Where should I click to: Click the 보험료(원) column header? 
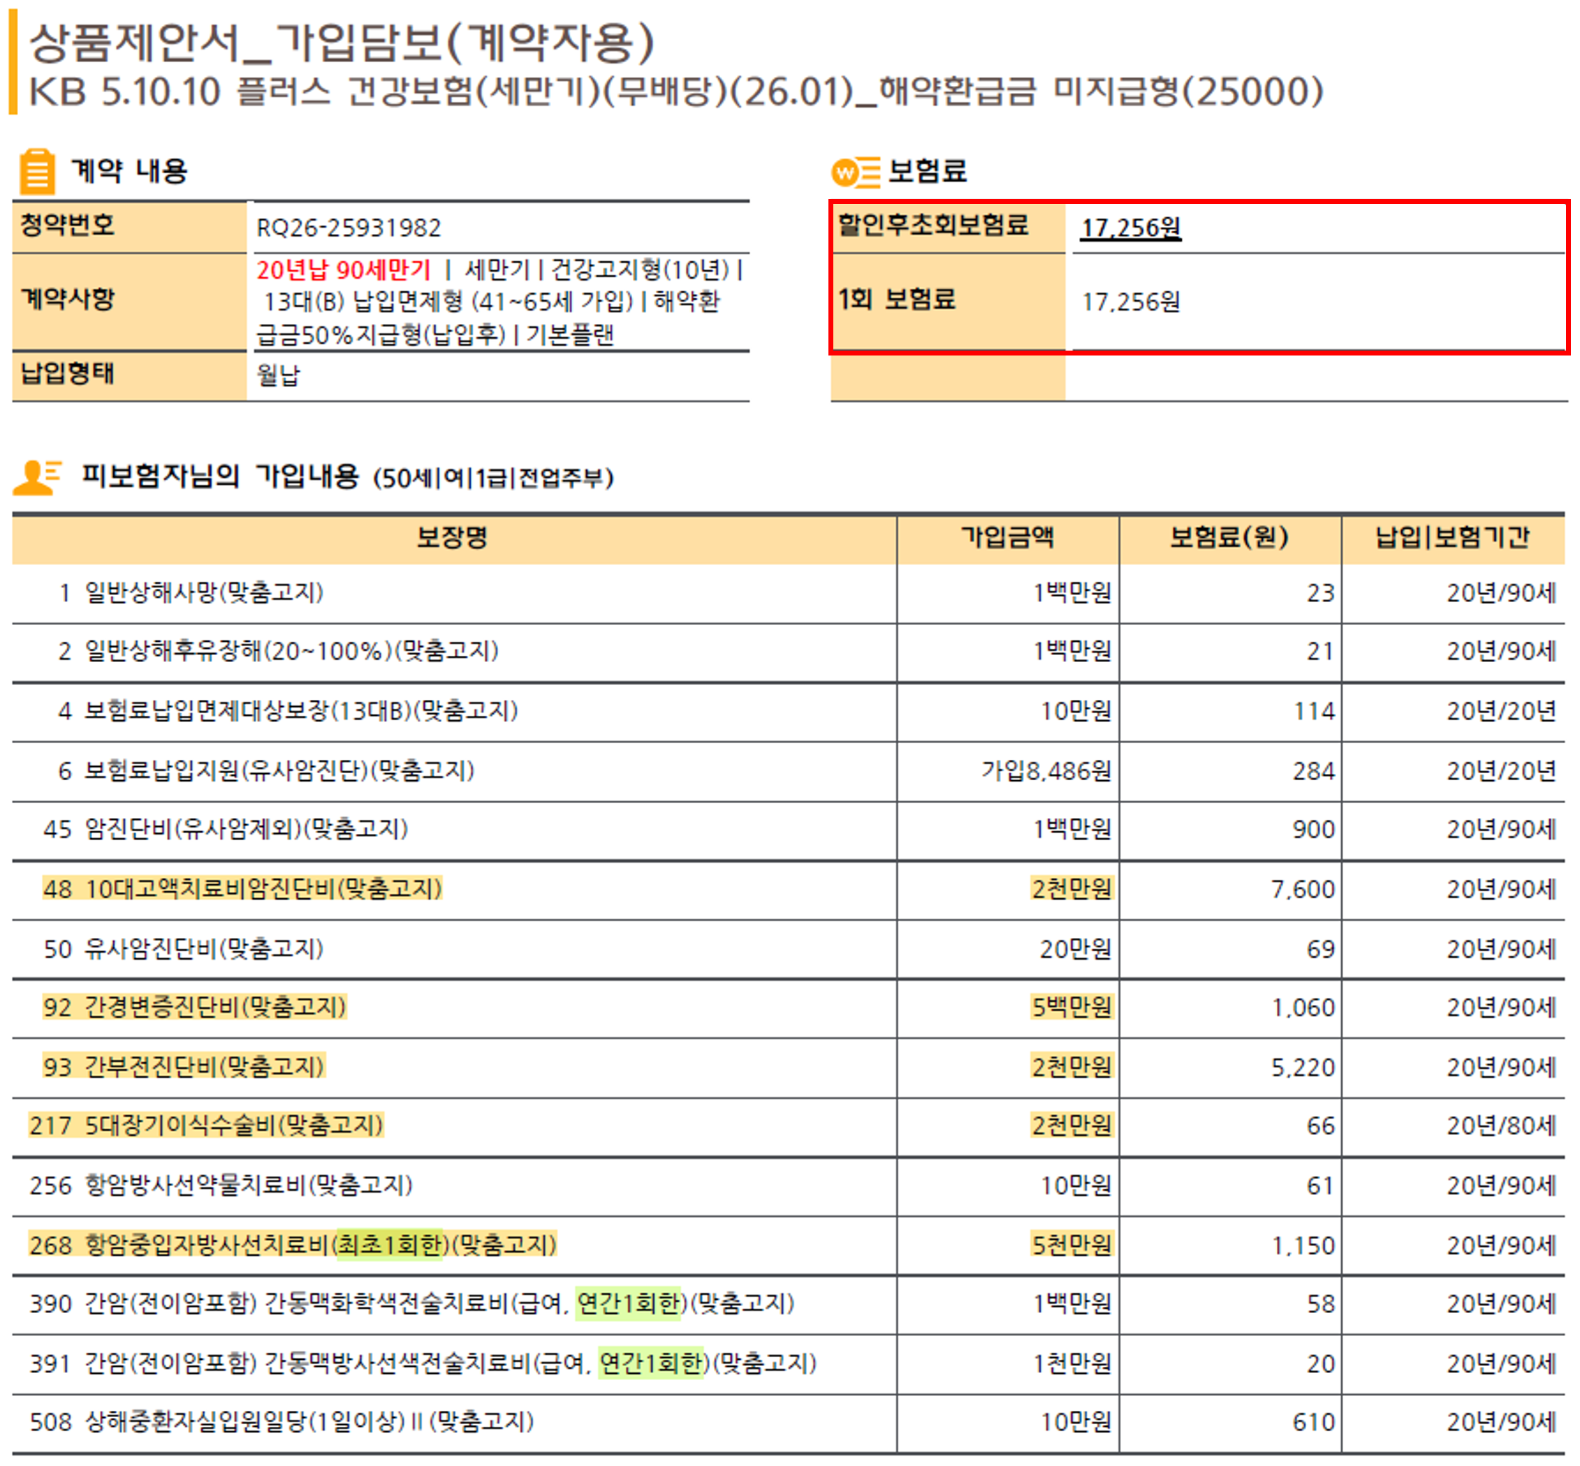(x=1229, y=538)
